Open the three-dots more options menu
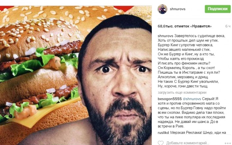Image resolution: width=232 pixels, height=145 pixels. (x=228, y=143)
